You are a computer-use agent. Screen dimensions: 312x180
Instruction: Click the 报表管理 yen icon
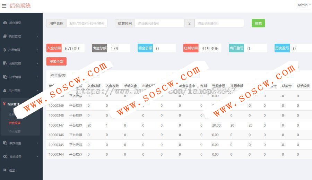click(x=4, y=104)
